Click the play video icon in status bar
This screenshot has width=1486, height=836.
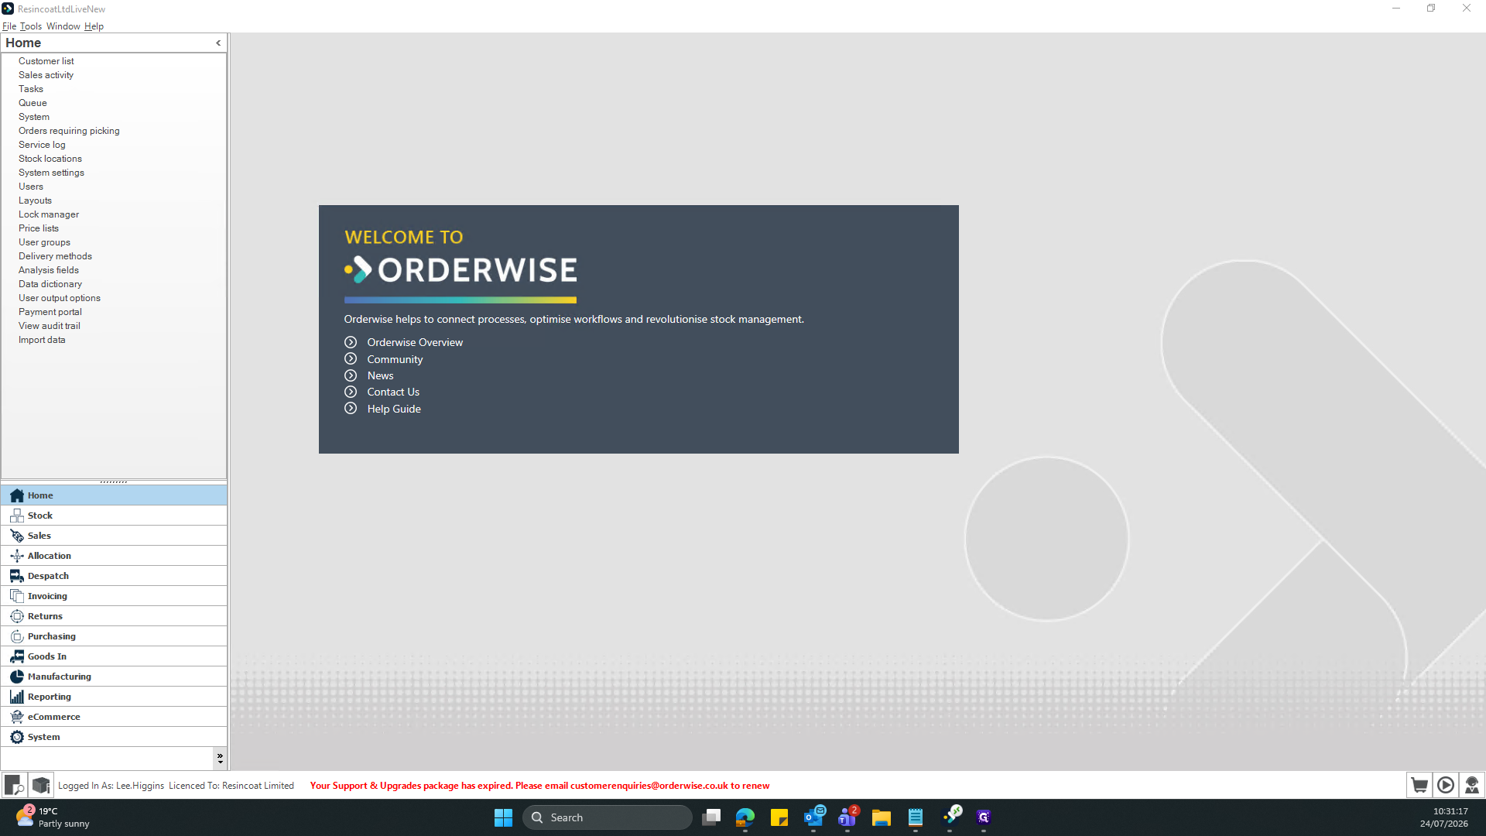click(1445, 785)
